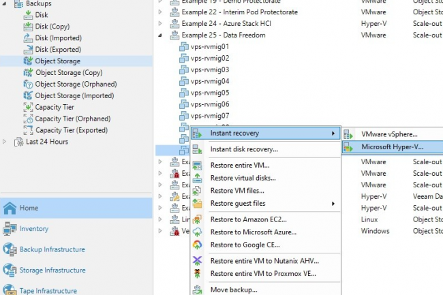The width and height of the screenshot is (443, 295).
Task: Click the Object Storage (Imported) icon
Action: pyautogui.click(x=28, y=95)
